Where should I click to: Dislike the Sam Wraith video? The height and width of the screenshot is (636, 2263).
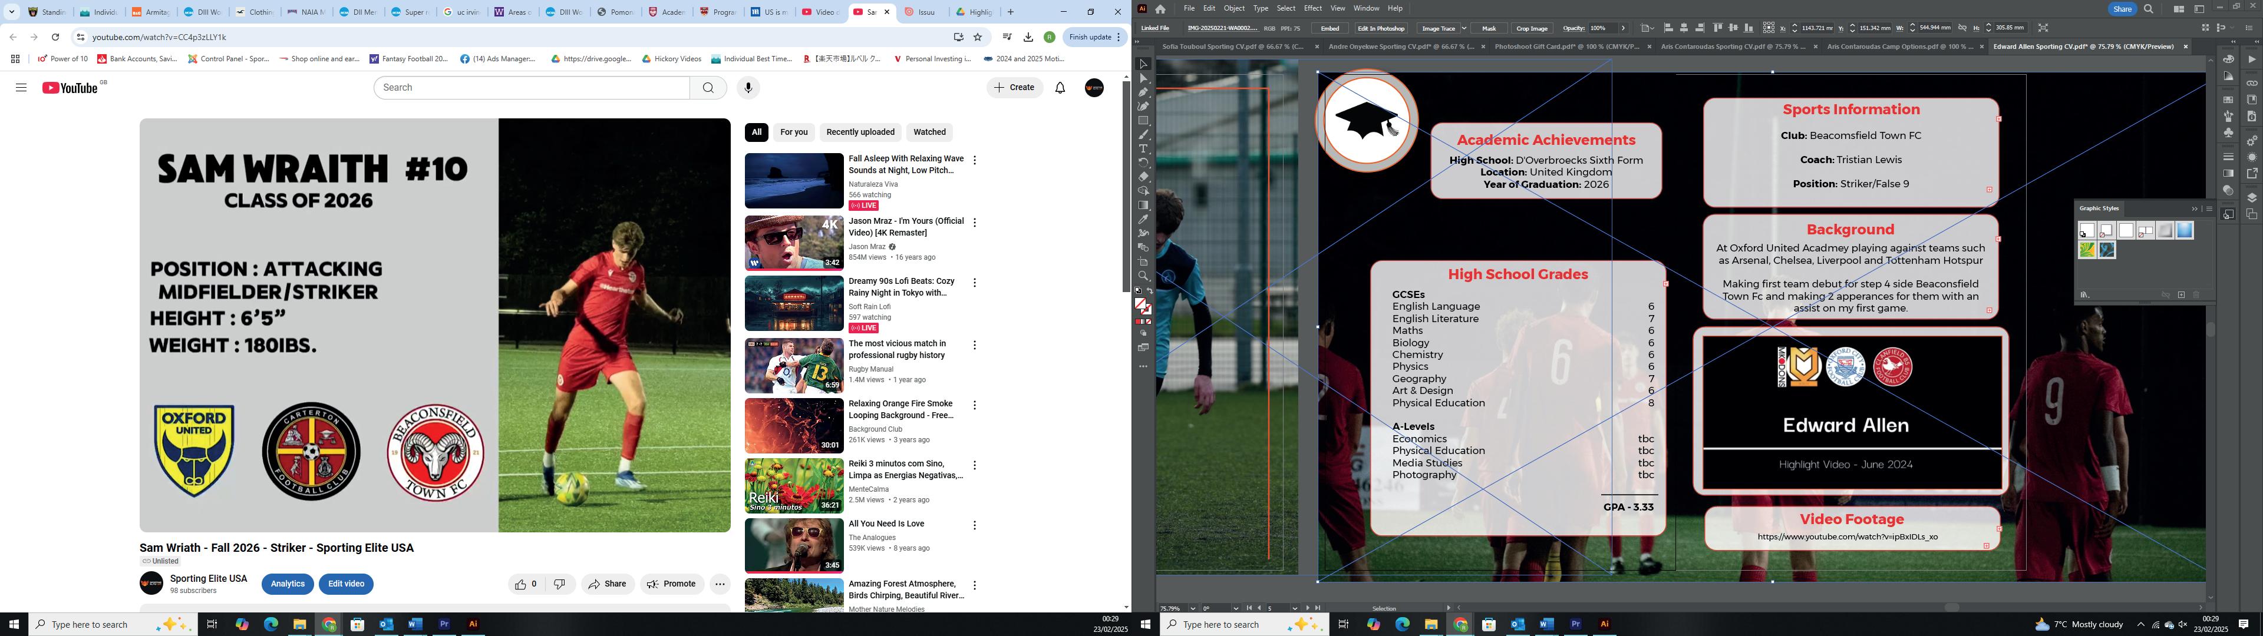(560, 584)
